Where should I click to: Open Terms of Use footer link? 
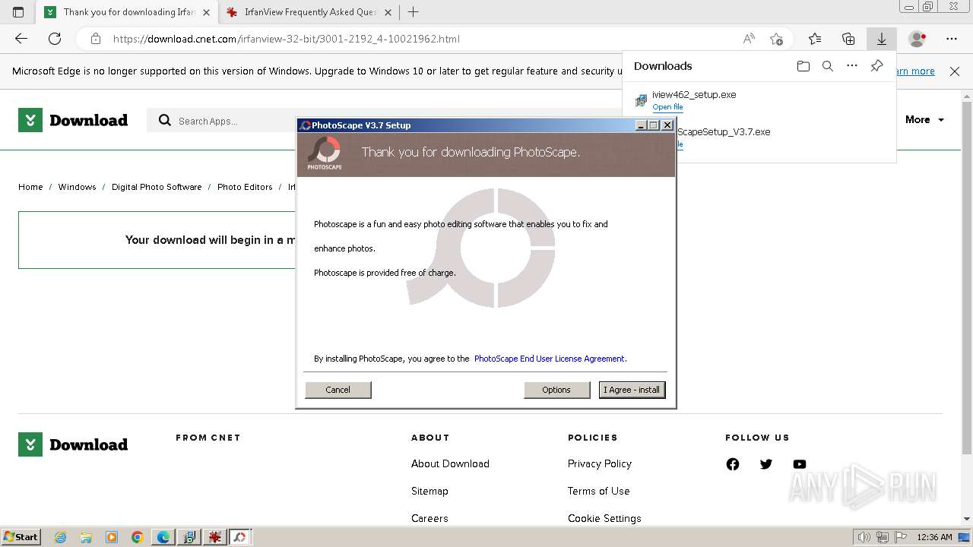point(599,491)
